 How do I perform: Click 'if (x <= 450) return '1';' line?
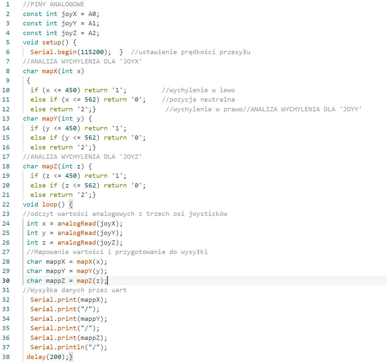(x=78, y=90)
